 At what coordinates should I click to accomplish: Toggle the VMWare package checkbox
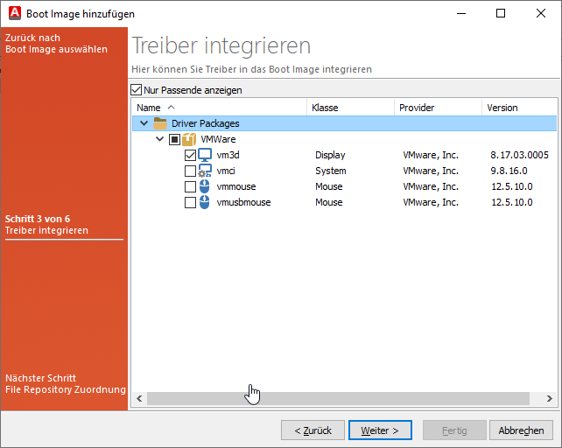click(174, 139)
